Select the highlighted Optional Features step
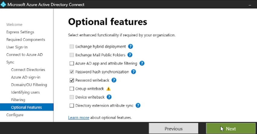The width and height of the screenshot is (257, 134). tap(27, 107)
